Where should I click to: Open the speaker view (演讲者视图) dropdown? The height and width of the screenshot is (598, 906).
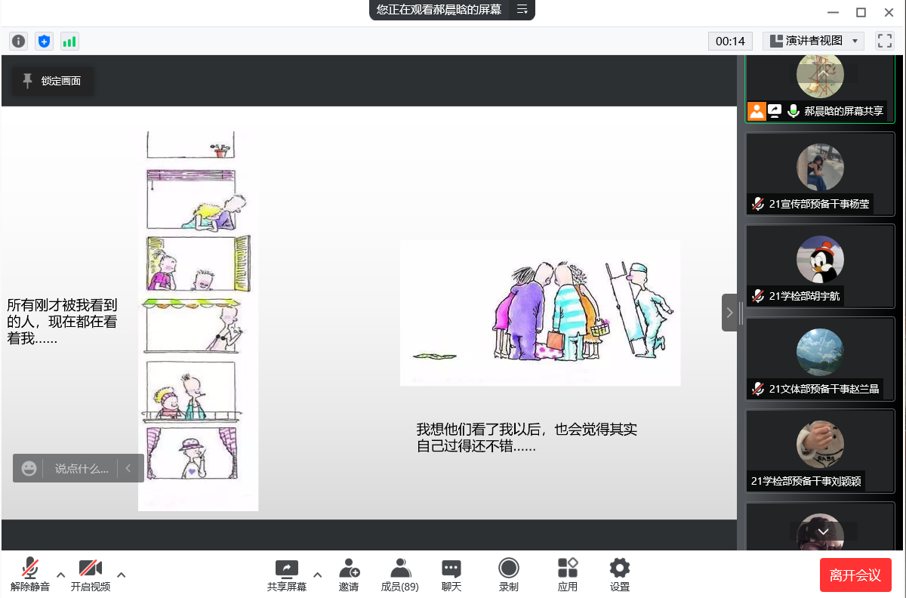[813, 41]
